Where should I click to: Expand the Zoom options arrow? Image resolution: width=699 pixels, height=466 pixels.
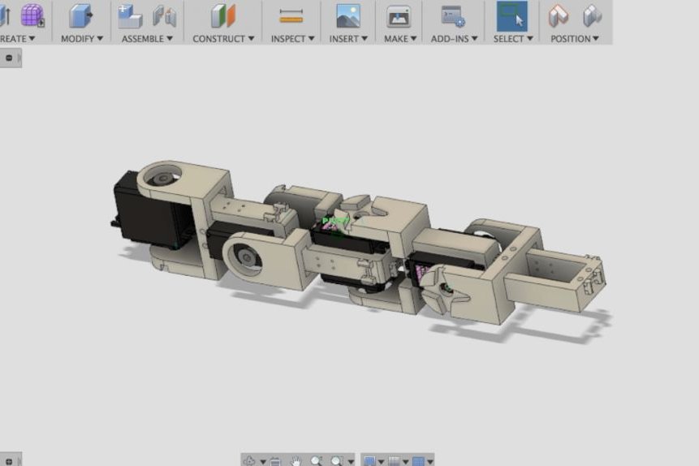pos(351,462)
